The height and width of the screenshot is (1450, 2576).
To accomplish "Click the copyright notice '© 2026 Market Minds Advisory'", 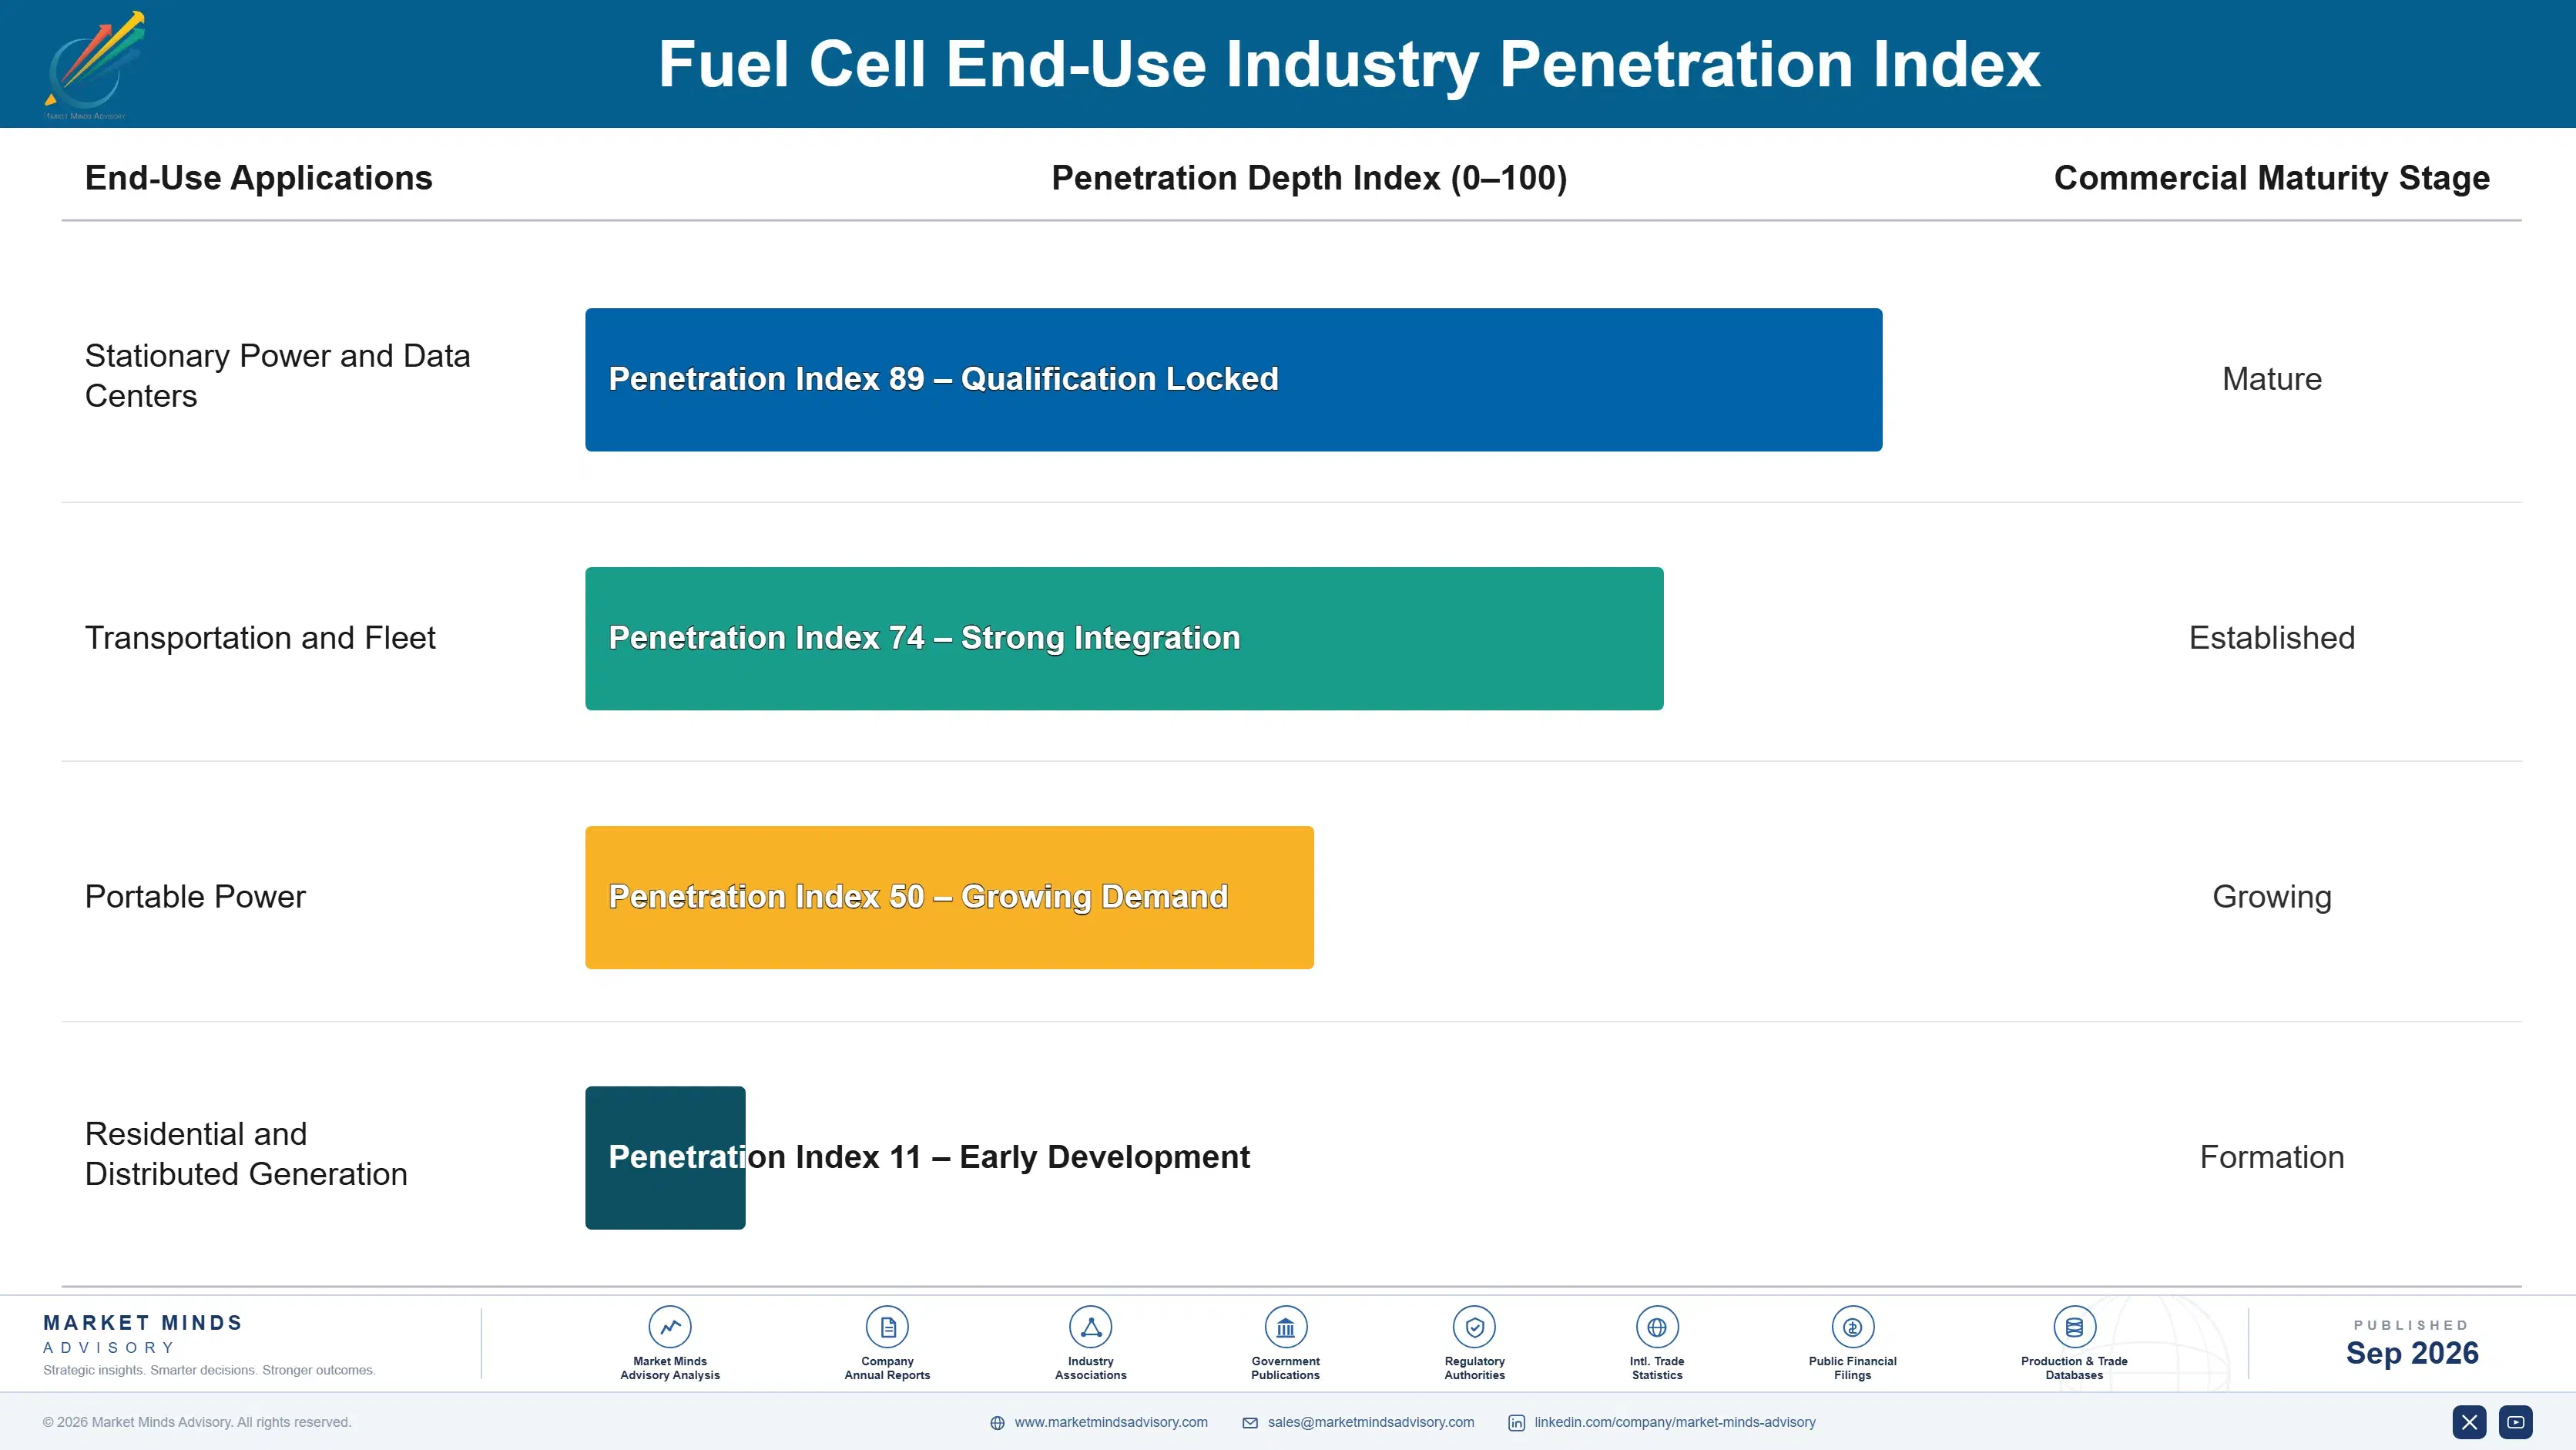I will pyautogui.click(x=197, y=1422).
